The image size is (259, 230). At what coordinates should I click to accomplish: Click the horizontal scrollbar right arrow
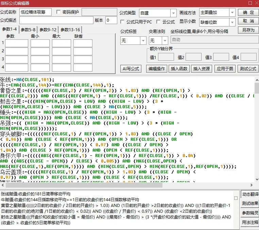click(252, 185)
